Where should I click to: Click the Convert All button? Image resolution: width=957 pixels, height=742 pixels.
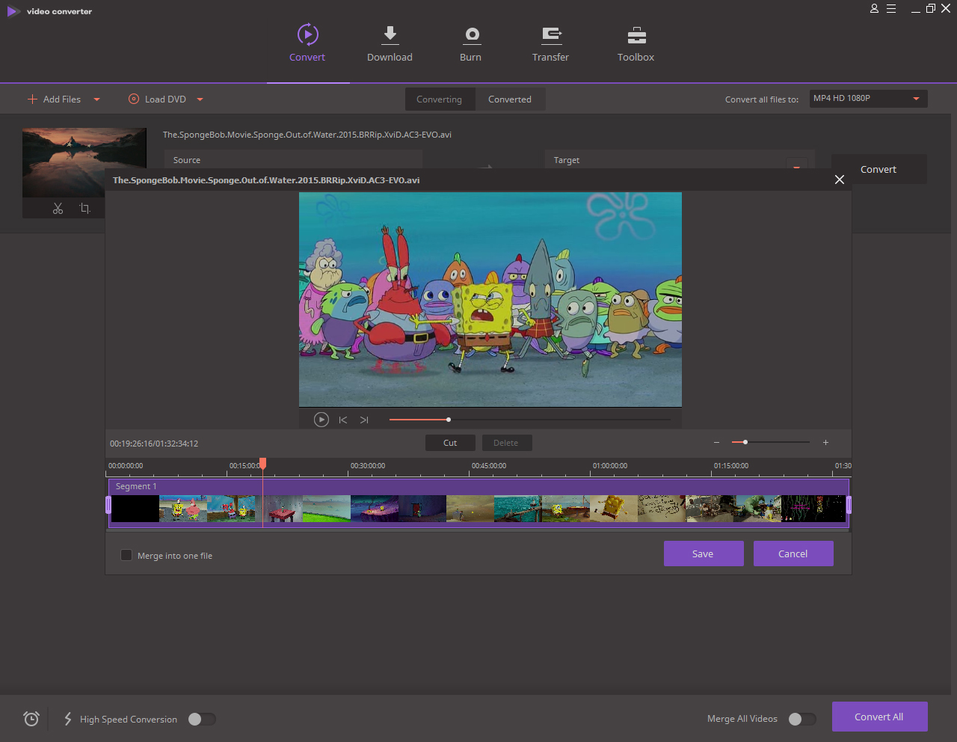coord(879,717)
